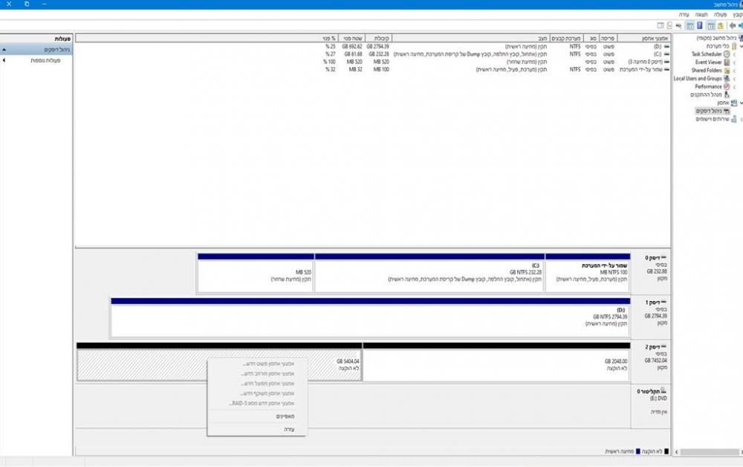743x467 pixels.
Task: Open Local Users and Groups icon
Action: coord(727,78)
